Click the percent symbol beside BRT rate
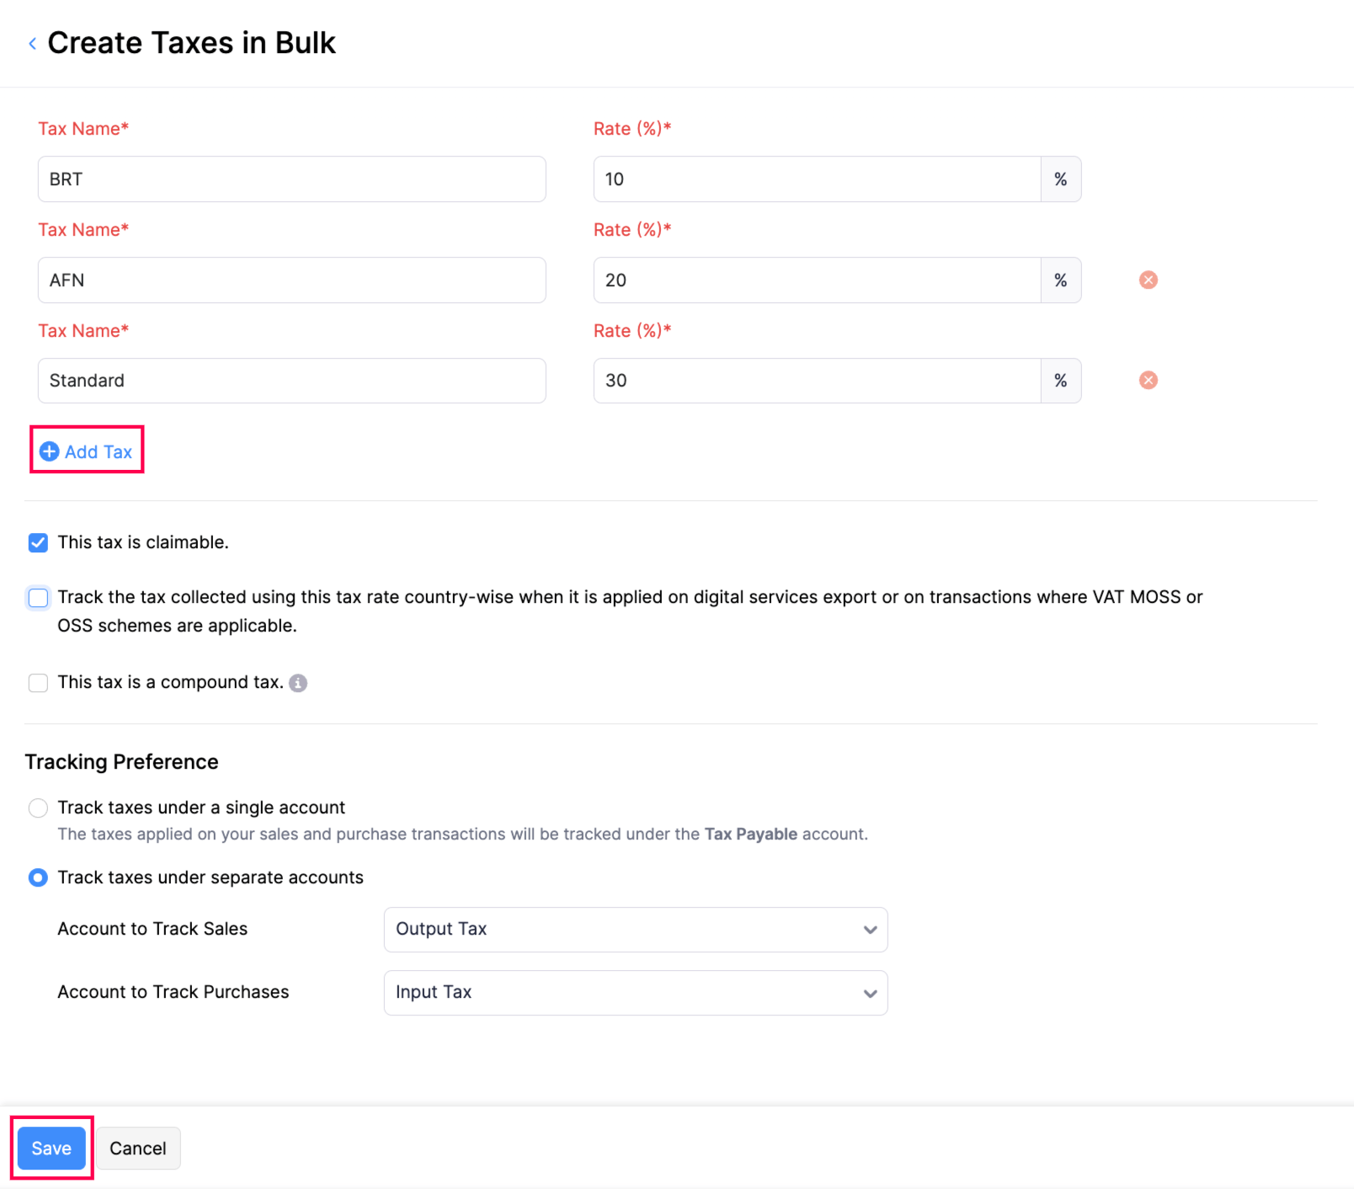 [1060, 179]
